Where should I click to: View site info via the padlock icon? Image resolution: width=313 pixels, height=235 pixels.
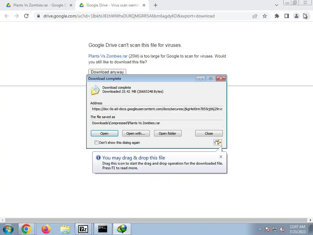(x=39, y=16)
